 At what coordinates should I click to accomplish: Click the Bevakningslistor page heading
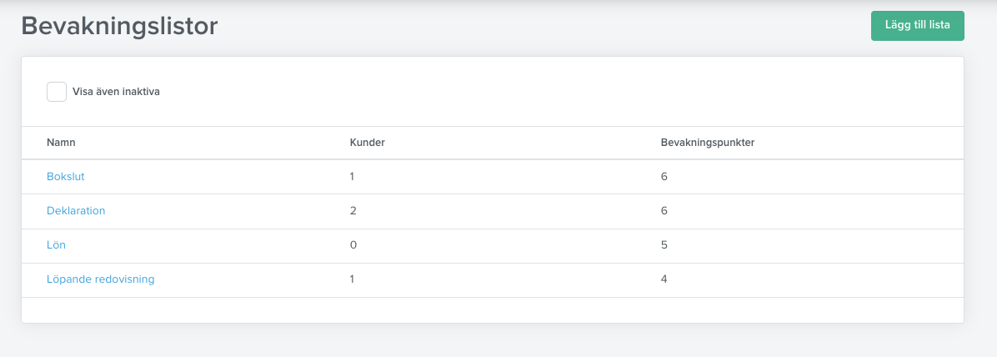click(x=119, y=26)
